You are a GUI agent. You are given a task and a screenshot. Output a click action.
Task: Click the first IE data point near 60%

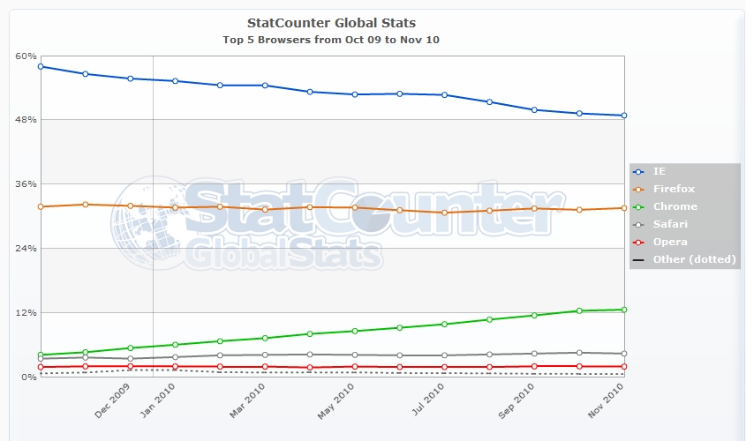coord(41,66)
